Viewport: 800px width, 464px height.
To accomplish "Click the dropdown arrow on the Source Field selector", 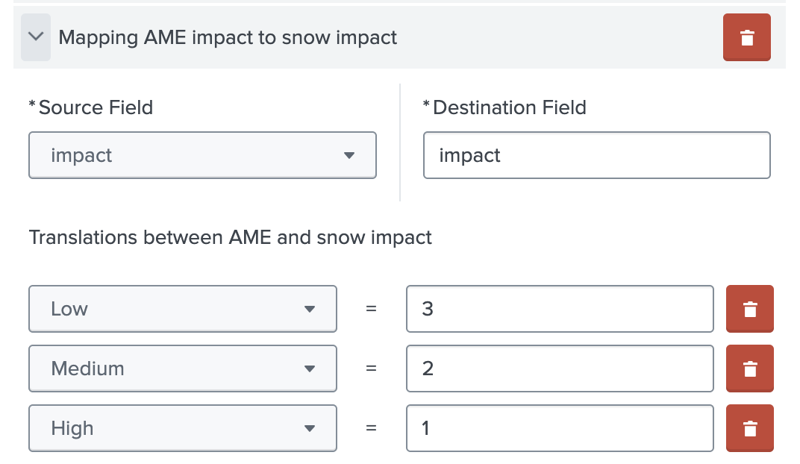I will [349, 155].
